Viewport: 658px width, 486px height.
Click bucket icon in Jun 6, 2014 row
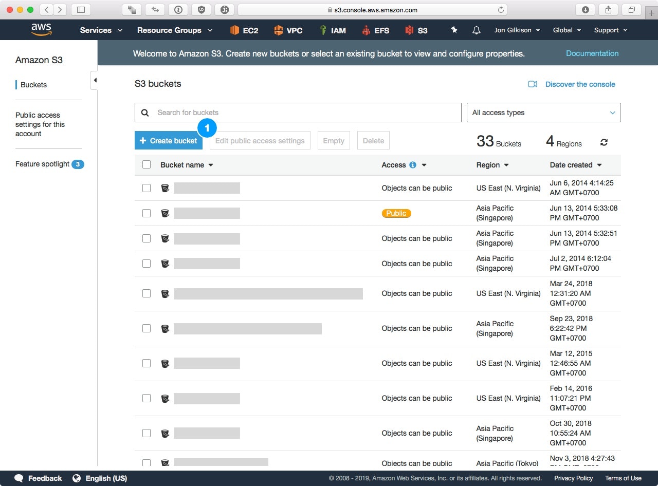coord(165,188)
